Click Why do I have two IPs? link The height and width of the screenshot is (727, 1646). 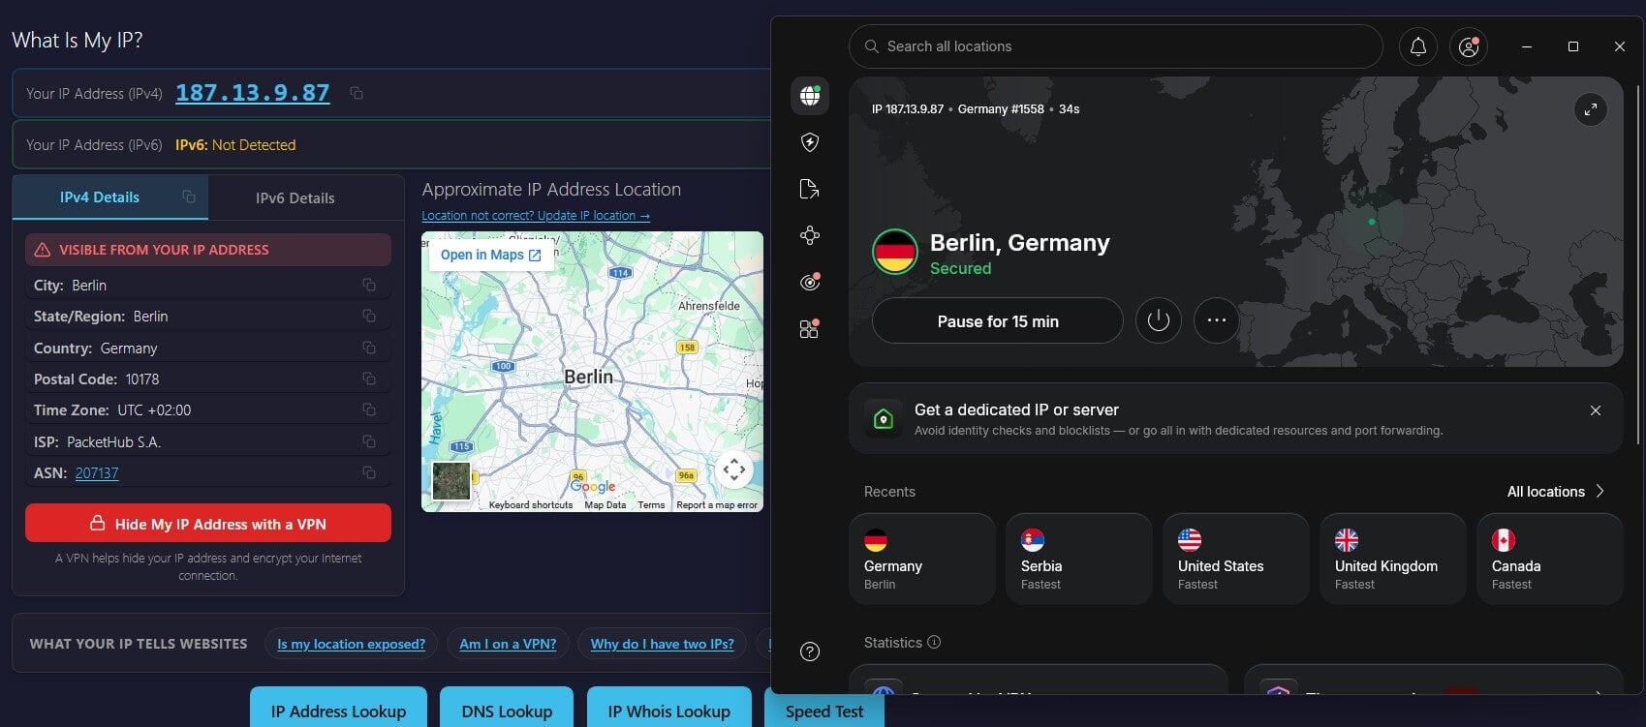point(662,644)
